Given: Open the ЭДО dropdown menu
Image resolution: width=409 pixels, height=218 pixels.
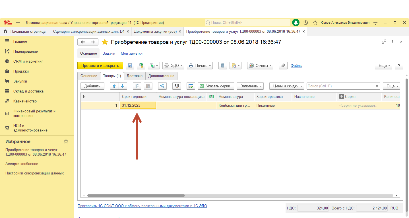Looking at the screenshot, I should tap(173, 66).
